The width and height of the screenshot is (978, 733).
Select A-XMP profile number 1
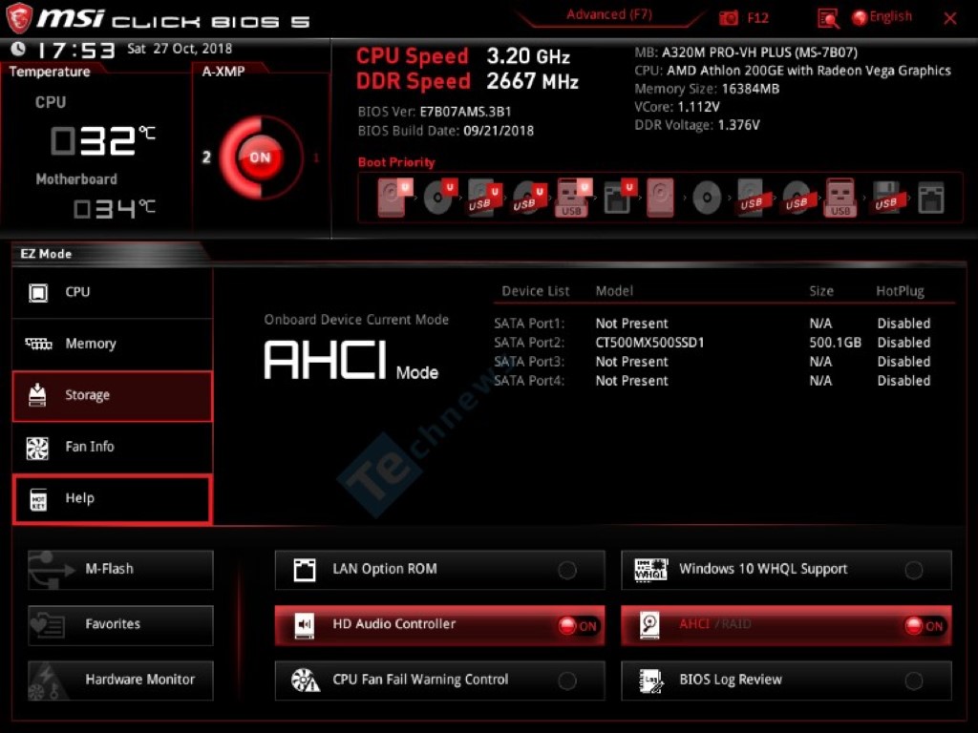(316, 157)
